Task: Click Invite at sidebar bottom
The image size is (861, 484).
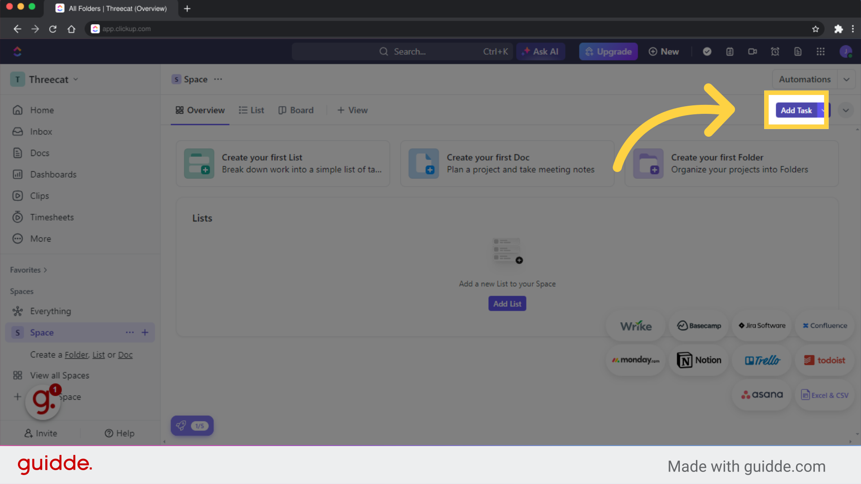Action: [41, 433]
